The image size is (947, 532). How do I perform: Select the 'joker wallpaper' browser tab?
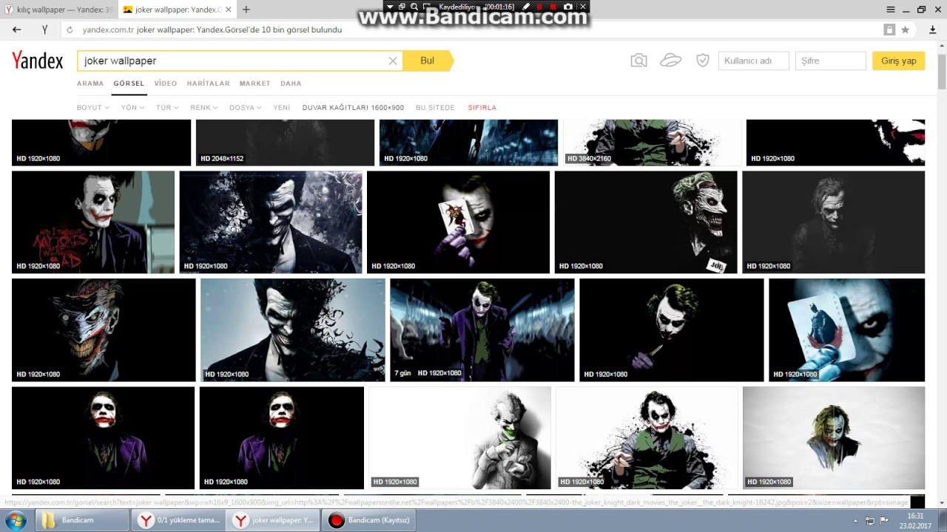(x=178, y=10)
